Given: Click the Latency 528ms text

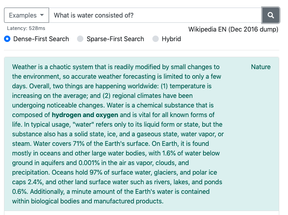Looking at the screenshot, I should coord(26,28).
